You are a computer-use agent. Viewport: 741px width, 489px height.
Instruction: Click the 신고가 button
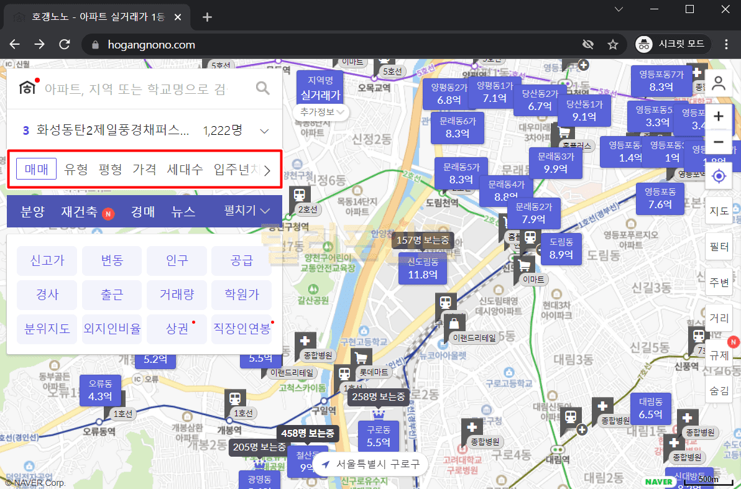coord(47,261)
